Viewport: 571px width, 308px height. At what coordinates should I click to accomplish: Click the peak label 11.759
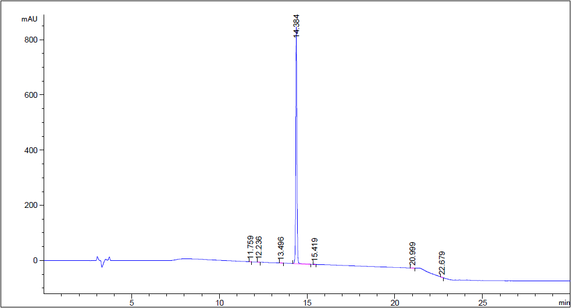pyautogui.click(x=250, y=248)
